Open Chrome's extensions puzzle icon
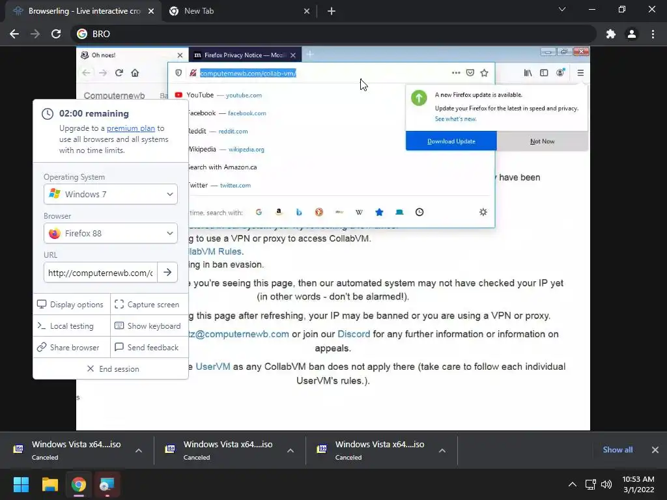Image resolution: width=667 pixels, height=500 pixels. click(x=611, y=34)
